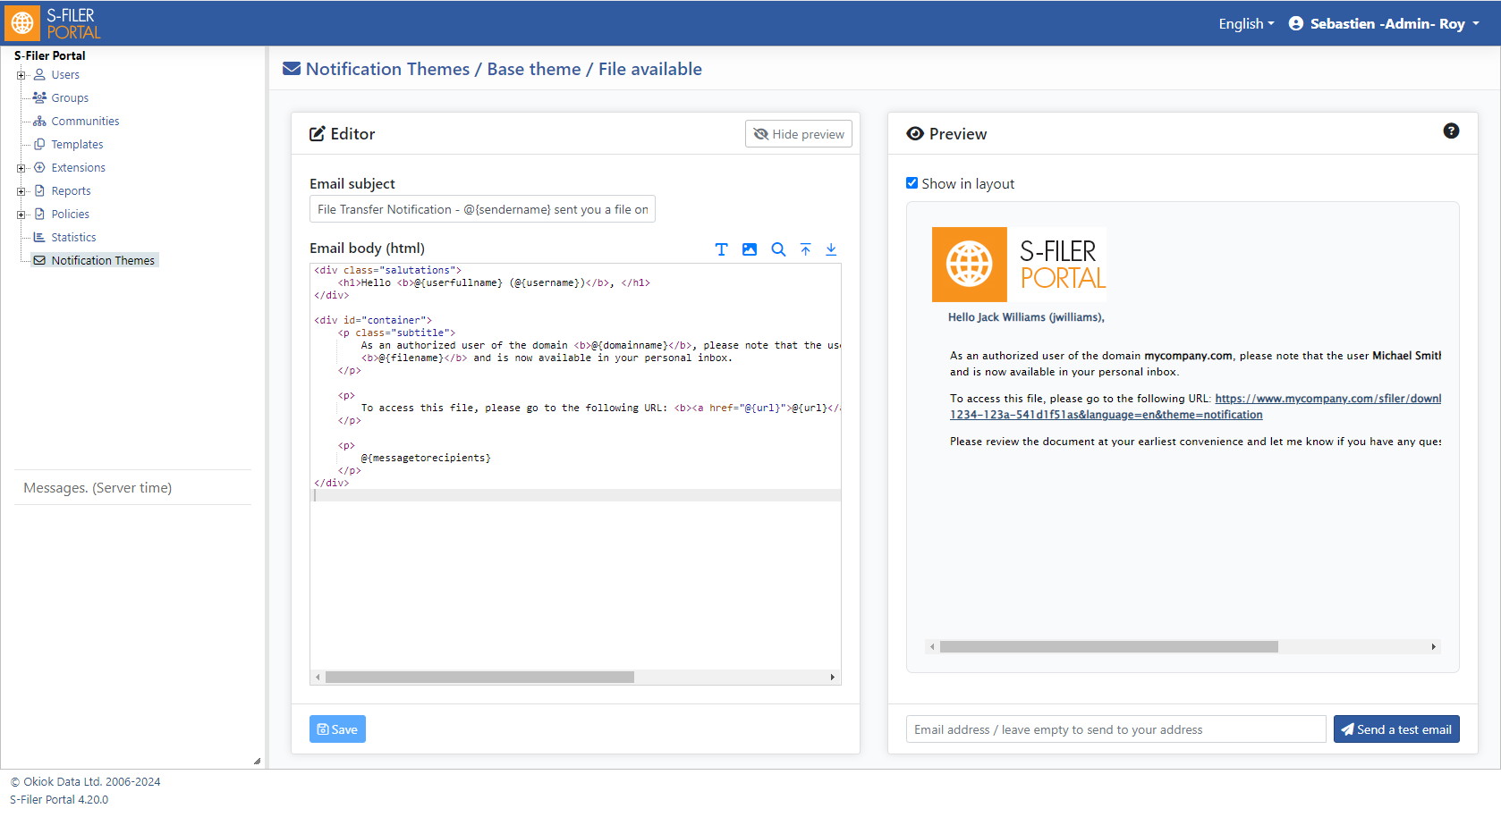Open the Base theme breadcrumb link
The height and width of the screenshot is (817, 1501).
[x=534, y=69]
